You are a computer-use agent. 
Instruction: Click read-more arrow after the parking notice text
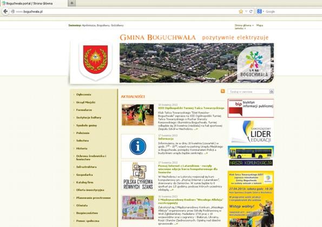point(206,153)
